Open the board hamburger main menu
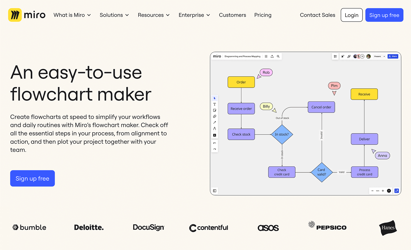The width and height of the screenshot is (411, 250). coord(266,56)
